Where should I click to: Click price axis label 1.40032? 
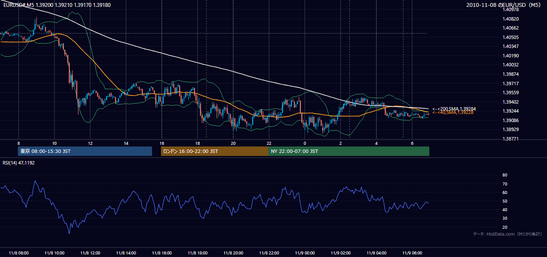point(511,65)
